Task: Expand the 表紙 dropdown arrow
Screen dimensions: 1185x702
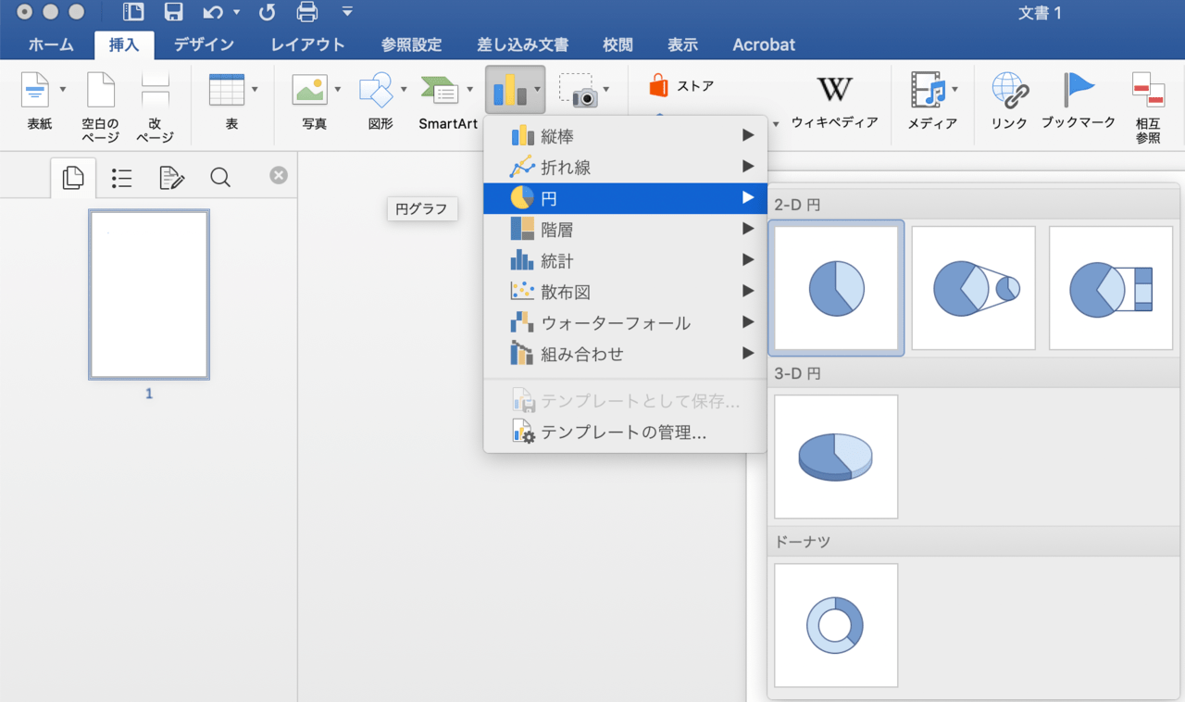Action: pos(63,90)
